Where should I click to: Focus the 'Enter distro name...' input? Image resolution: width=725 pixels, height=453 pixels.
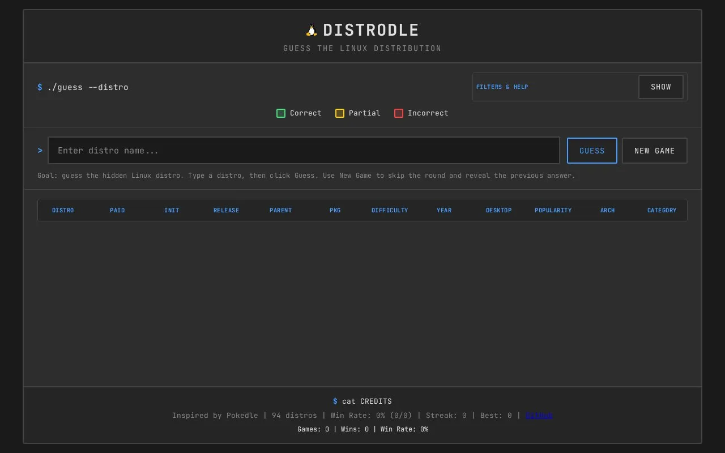304,151
